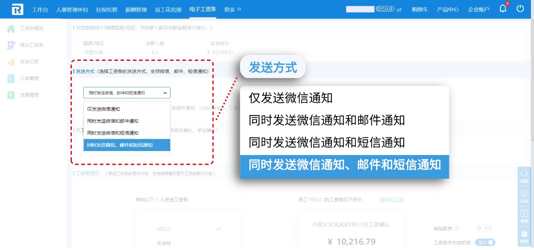Select 同时发送微信和短信通知 option
The height and width of the screenshot is (250, 534).
[x=127, y=133]
